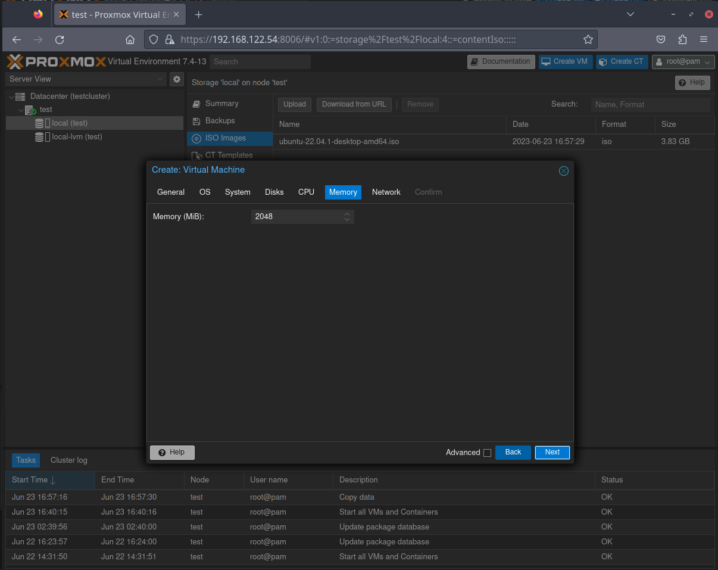Select ubuntu-22.04.1-desktop-amd64.iso row
The width and height of the screenshot is (718, 570).
(x=494, y=142)
